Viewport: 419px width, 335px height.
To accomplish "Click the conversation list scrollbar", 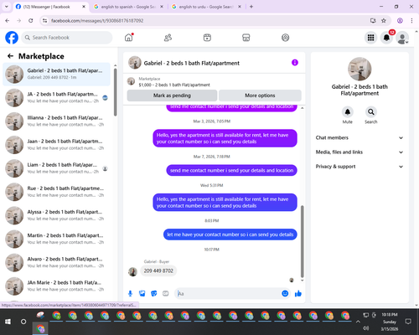I will [116, 92].
